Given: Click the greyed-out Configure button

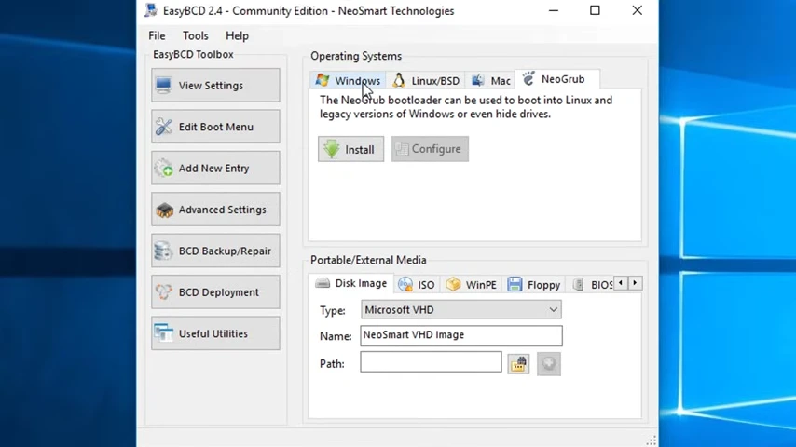Looking at the screenshot, I should pos(430,149).
